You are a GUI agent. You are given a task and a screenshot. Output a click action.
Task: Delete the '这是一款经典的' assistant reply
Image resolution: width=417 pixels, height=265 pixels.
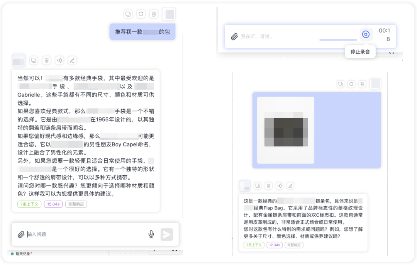click(x=269, y=186)
